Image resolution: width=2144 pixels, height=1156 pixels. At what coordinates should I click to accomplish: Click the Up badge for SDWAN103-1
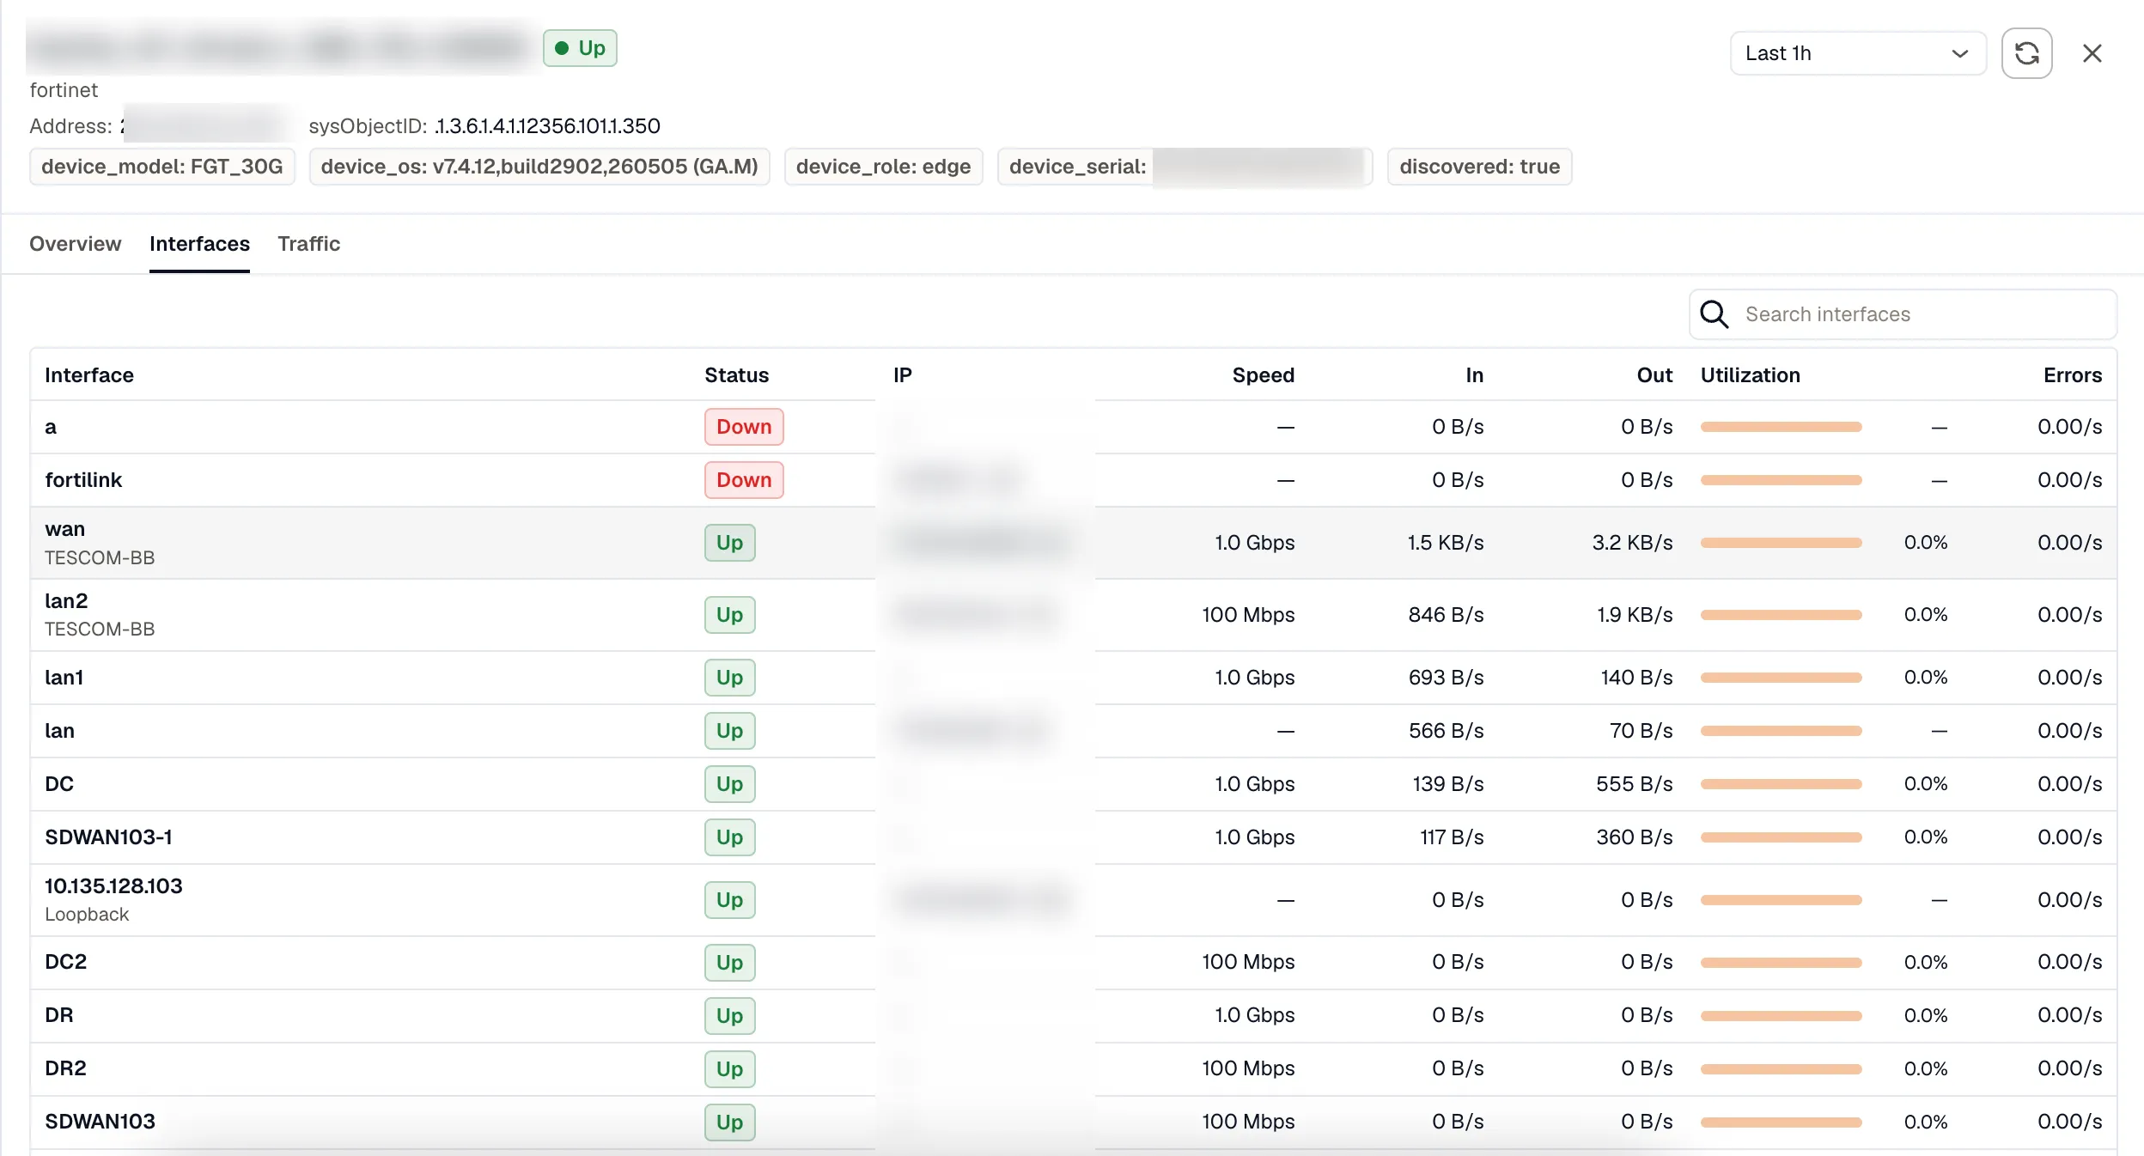(x=729, y=837)
